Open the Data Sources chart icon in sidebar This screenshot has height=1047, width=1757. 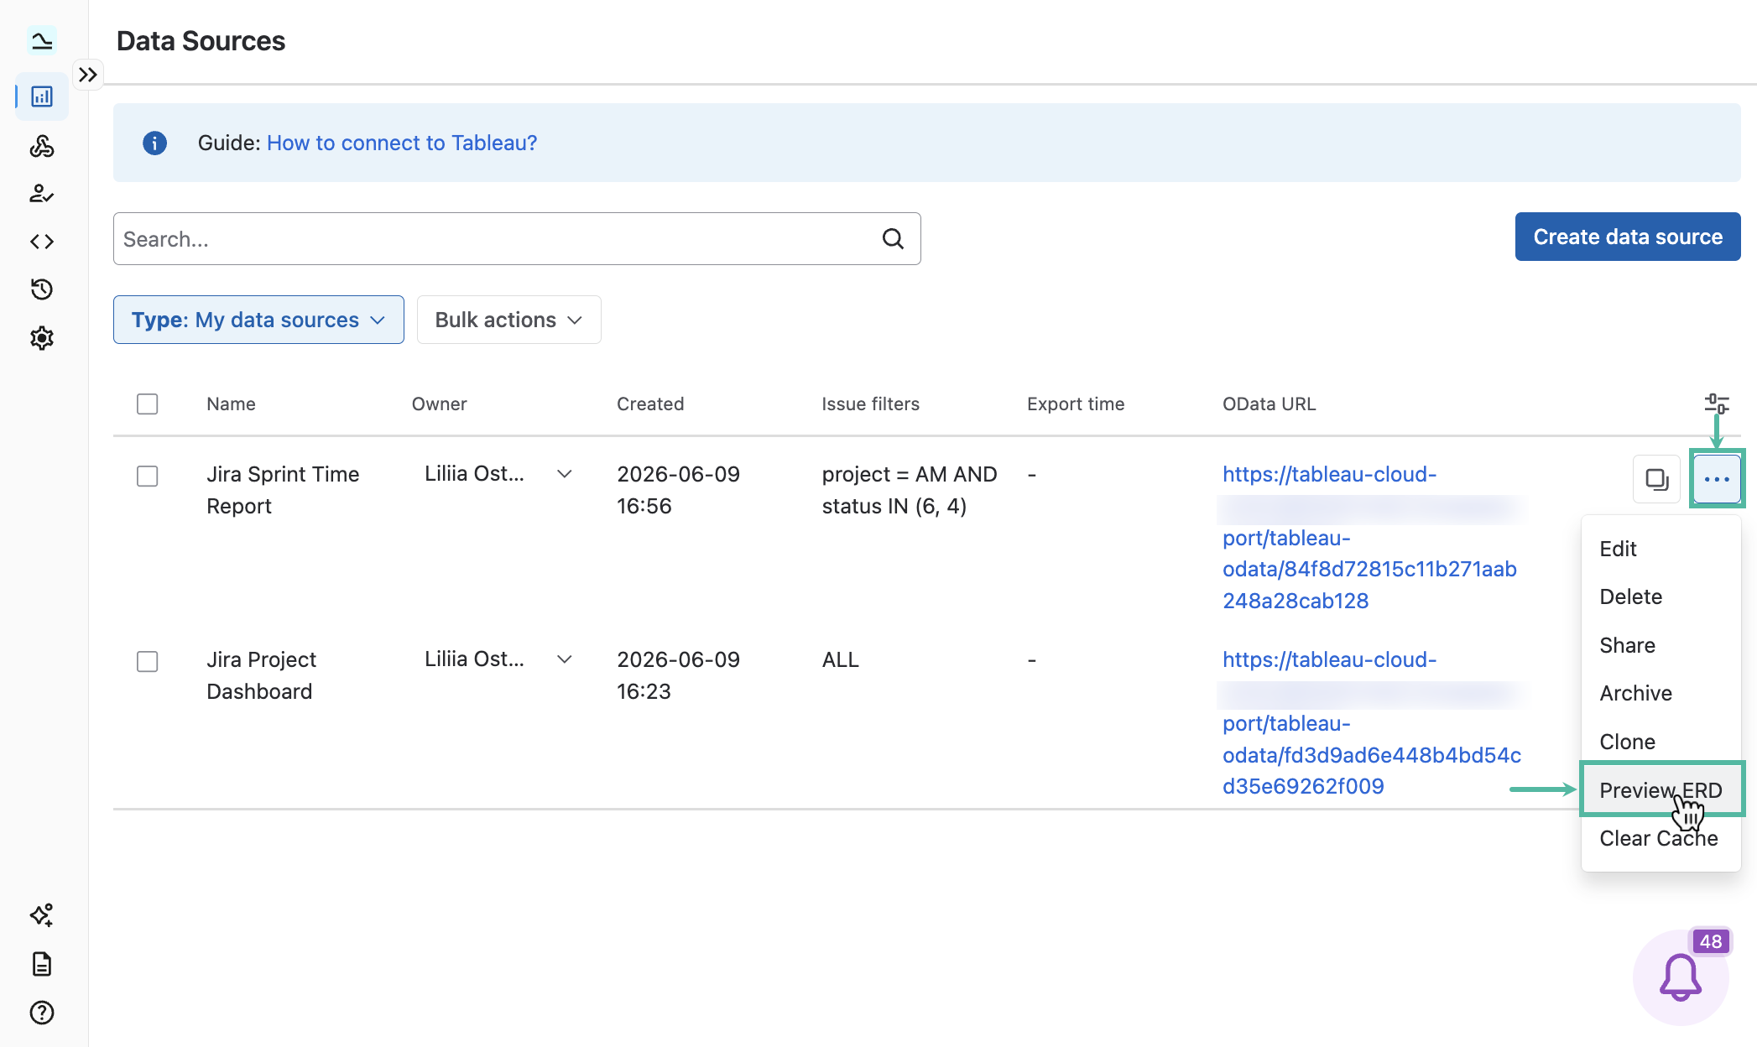[x=42, y=96]
